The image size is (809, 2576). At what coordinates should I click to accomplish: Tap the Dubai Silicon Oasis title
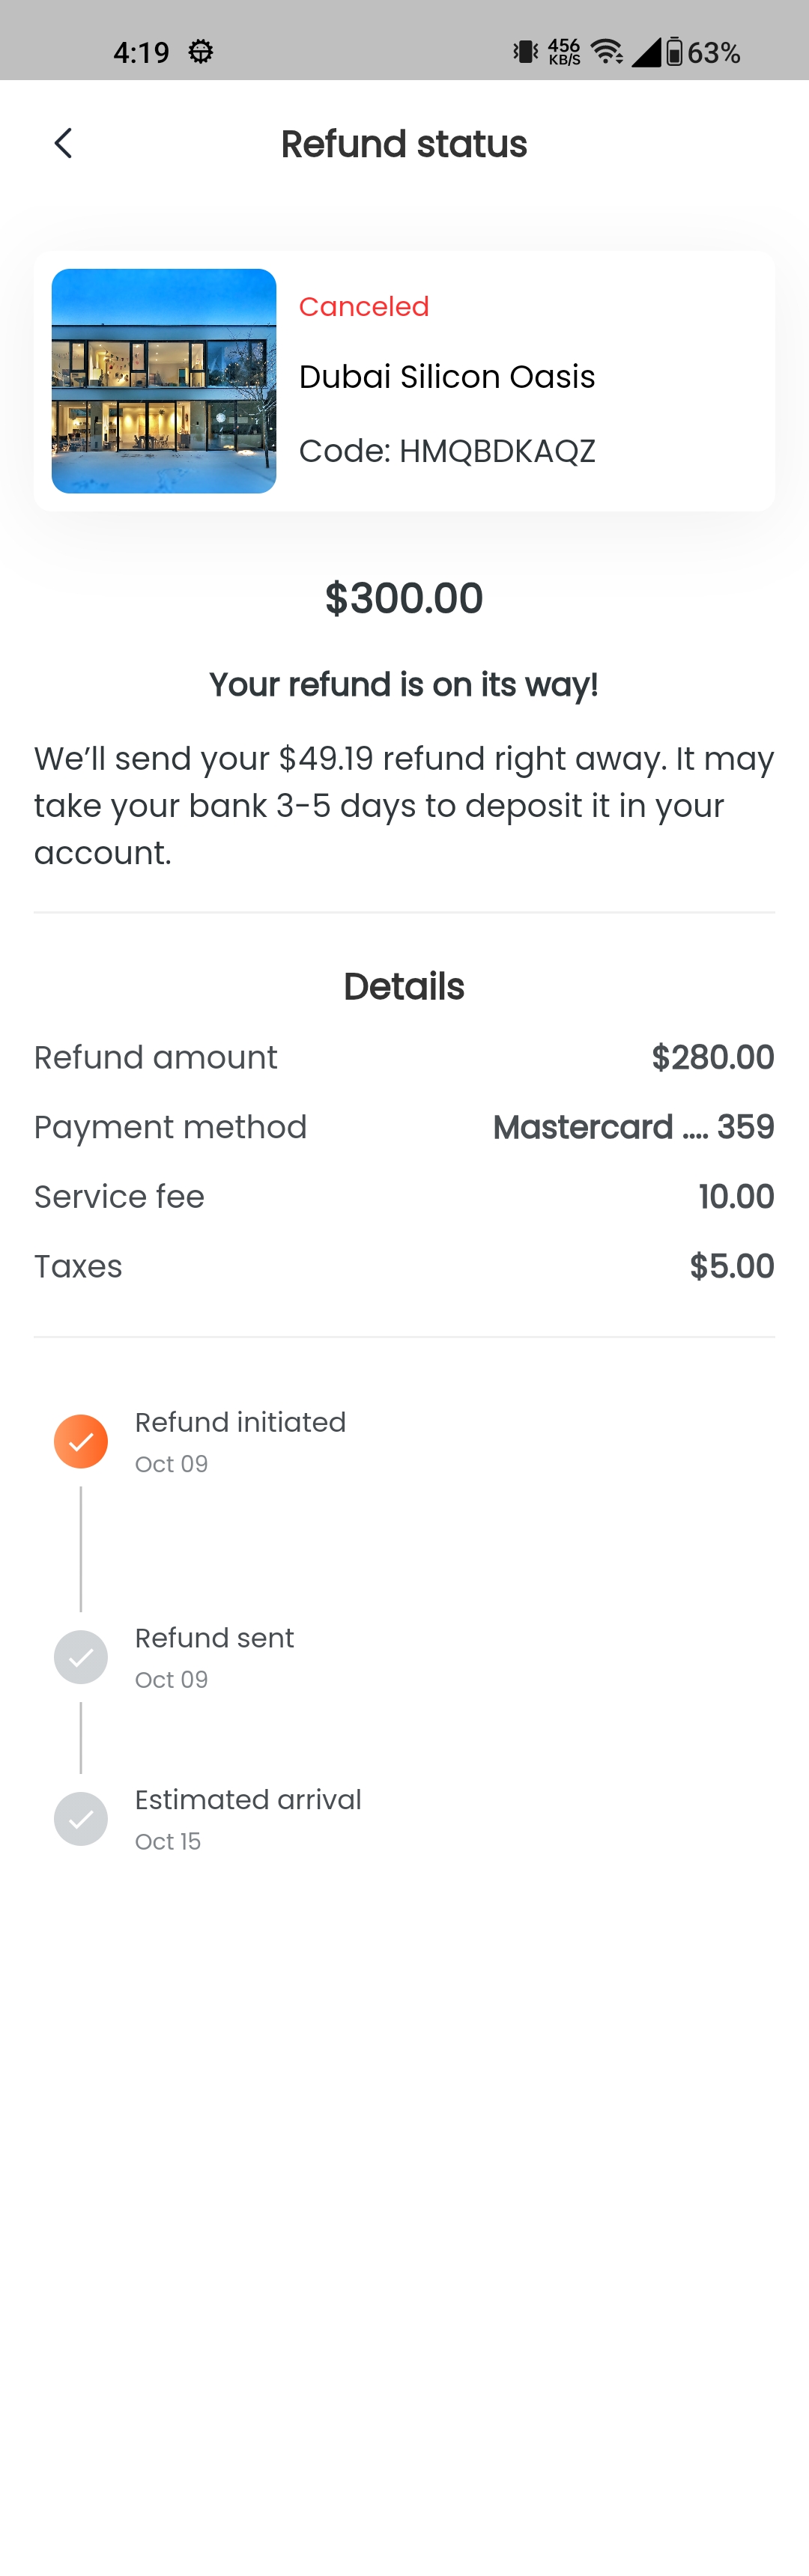tap(447, 377)
